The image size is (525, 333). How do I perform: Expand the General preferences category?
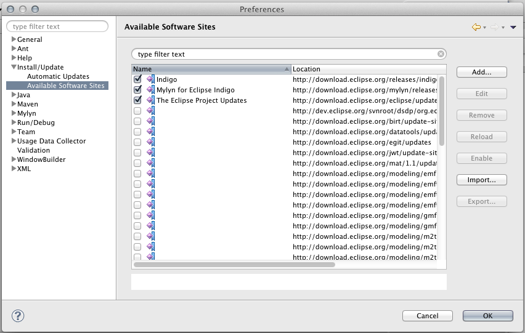(14, 39)
